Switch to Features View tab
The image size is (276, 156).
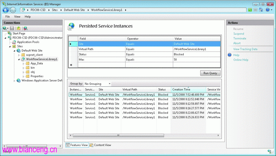(77, 145)
